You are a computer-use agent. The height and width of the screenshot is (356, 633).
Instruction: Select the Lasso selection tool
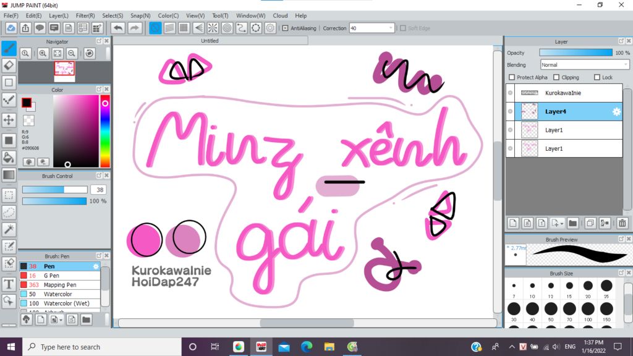tap(9, 213)
